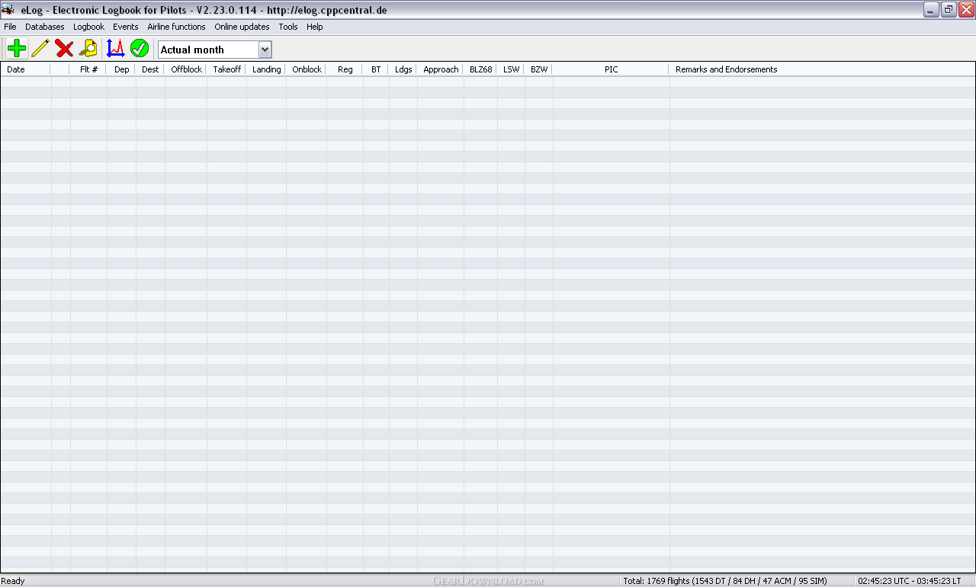Open the Tools menu
976x587 pixels.
coord(288,27)
